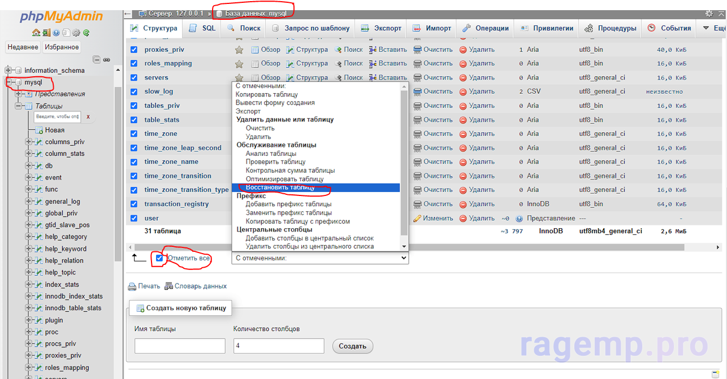This screenshot has width=727, height=379.
Task: Click the green reload navigation icon
Action: (x=86, y=33)
